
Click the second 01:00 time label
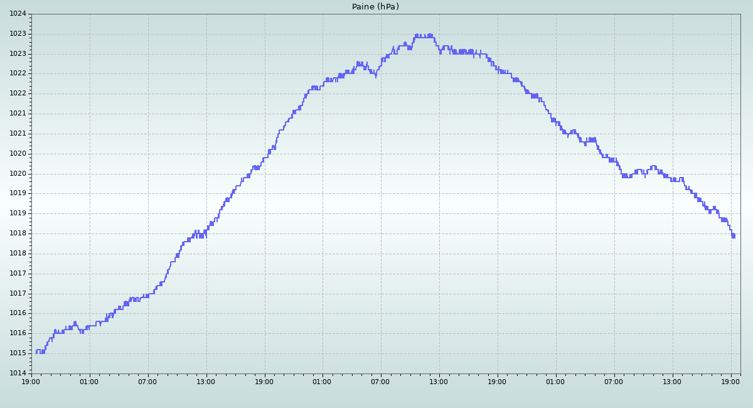tap(323, 381)
